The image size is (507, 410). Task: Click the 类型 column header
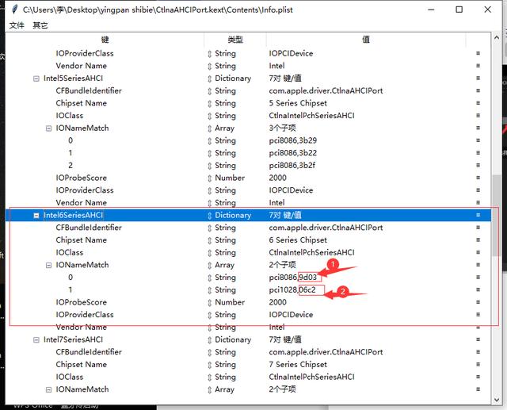235,40
